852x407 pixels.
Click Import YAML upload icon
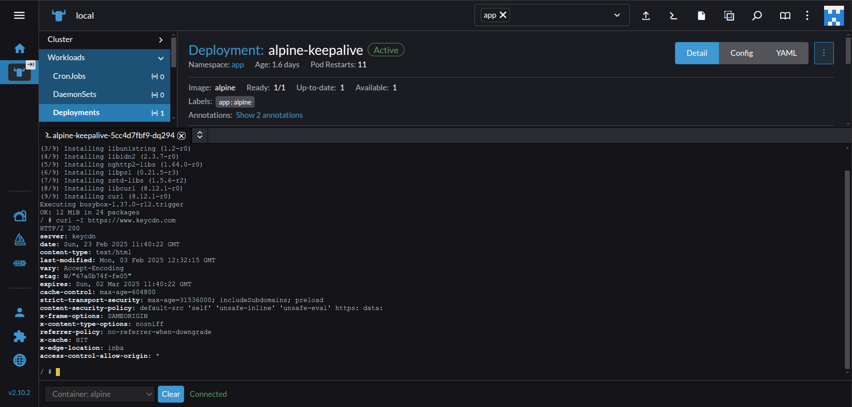646,16
